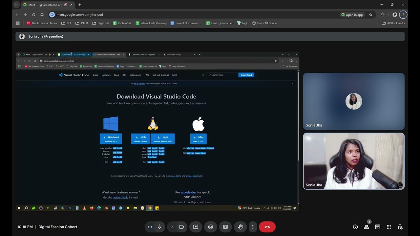The image size is (420, 236).
Task: Open the apps grid in bookmarks bar
Action: tap(18, 23)
